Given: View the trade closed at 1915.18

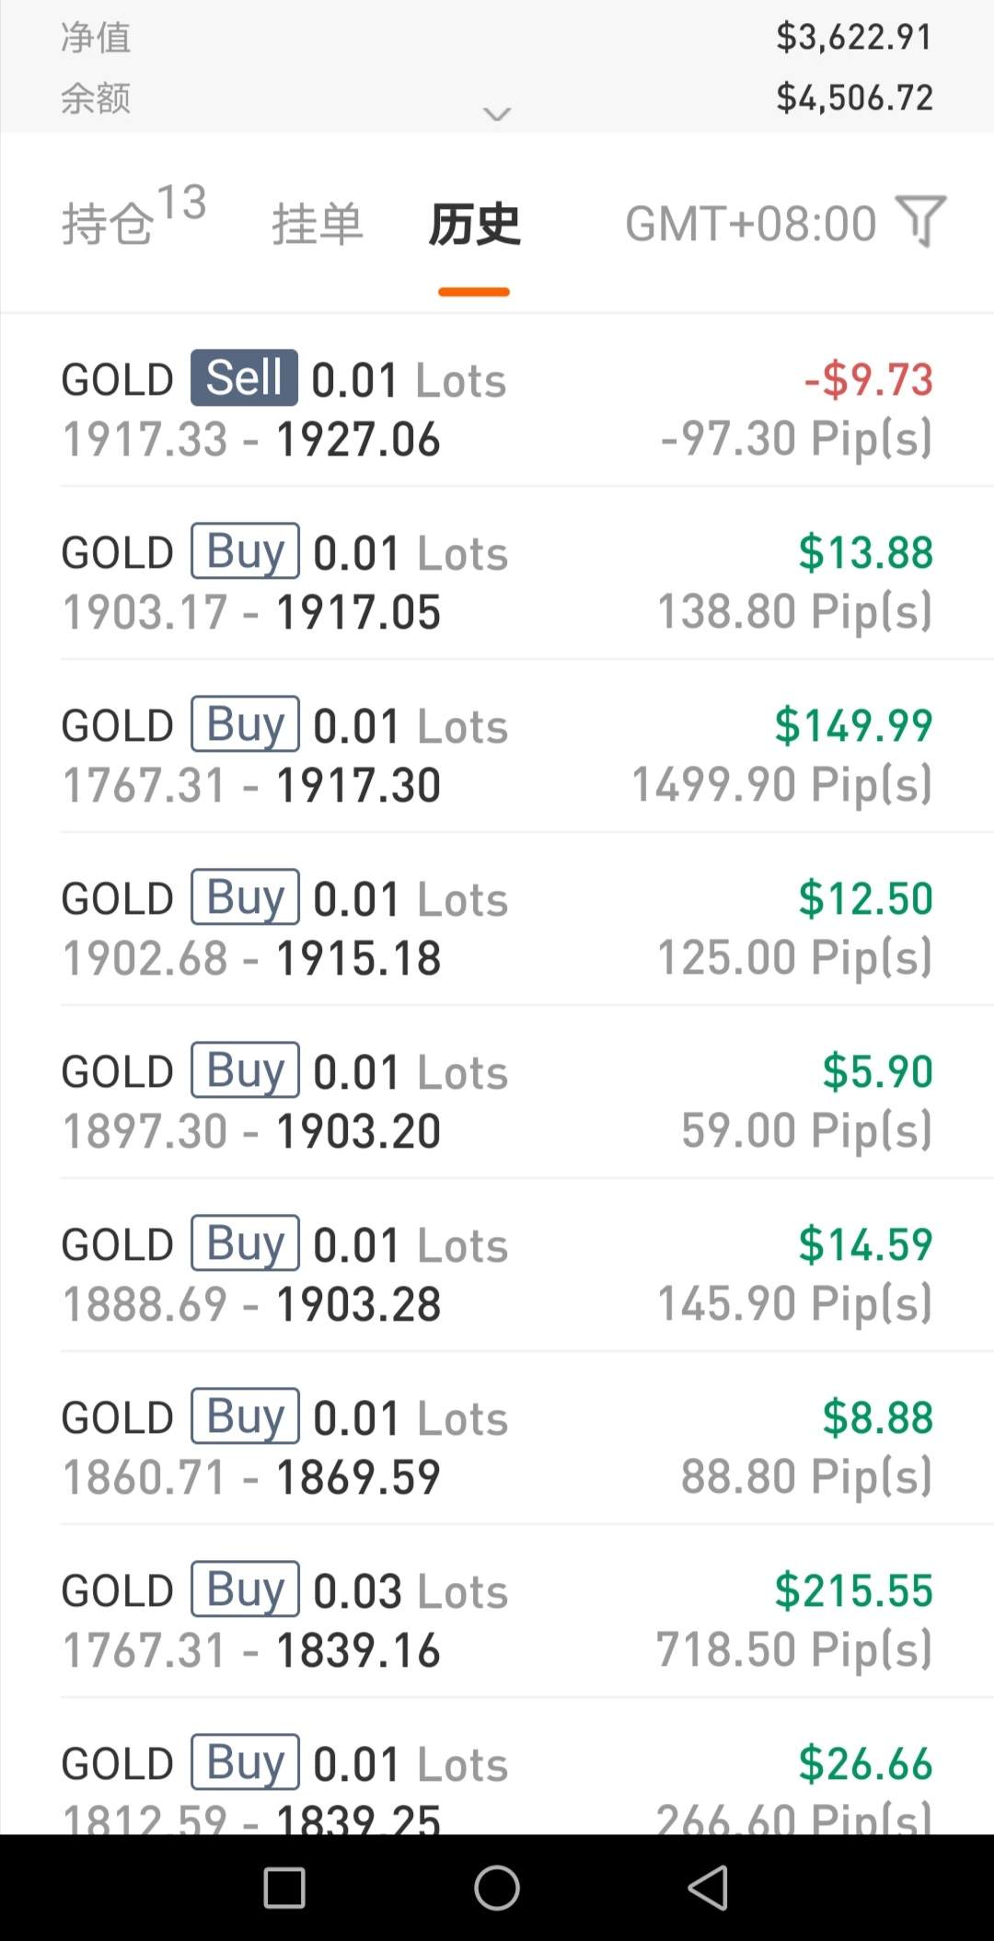Looking at the screenshot, I should 497,927.
